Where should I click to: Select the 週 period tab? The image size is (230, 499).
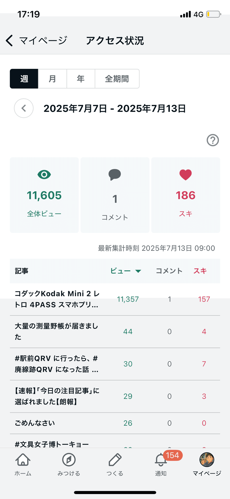click(x=24, y=79)
